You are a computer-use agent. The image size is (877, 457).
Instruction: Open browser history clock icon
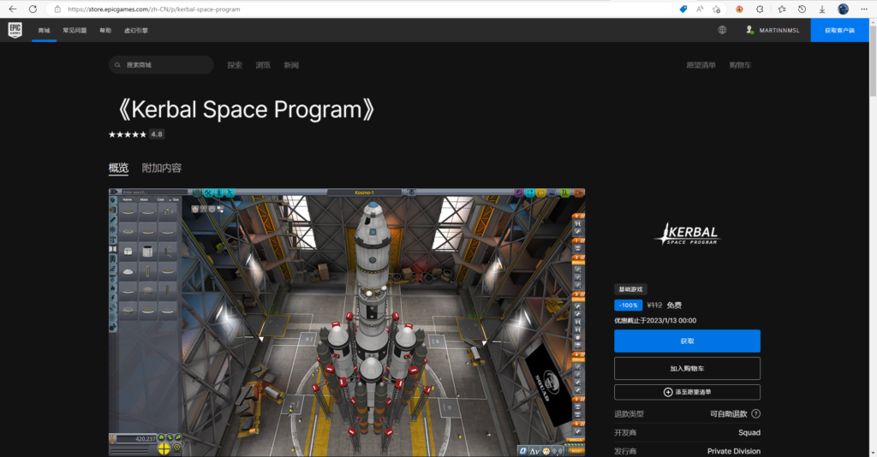coord(802,9)
